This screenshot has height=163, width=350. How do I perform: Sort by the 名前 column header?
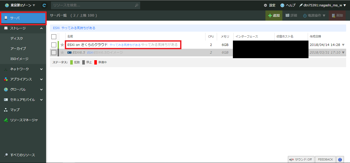point(70,36)
